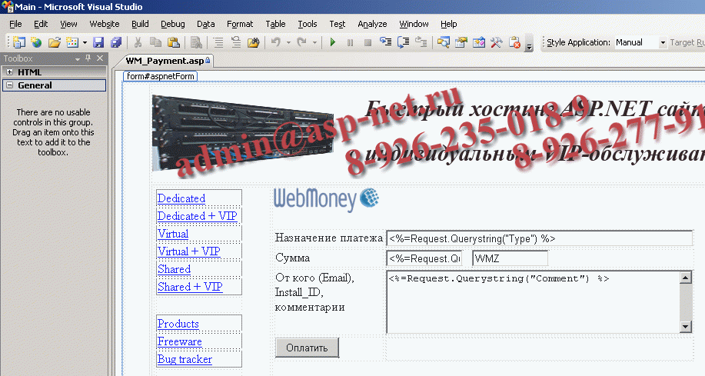Click the Step Out icon
The image size is (705, 376).
point(421,42)
